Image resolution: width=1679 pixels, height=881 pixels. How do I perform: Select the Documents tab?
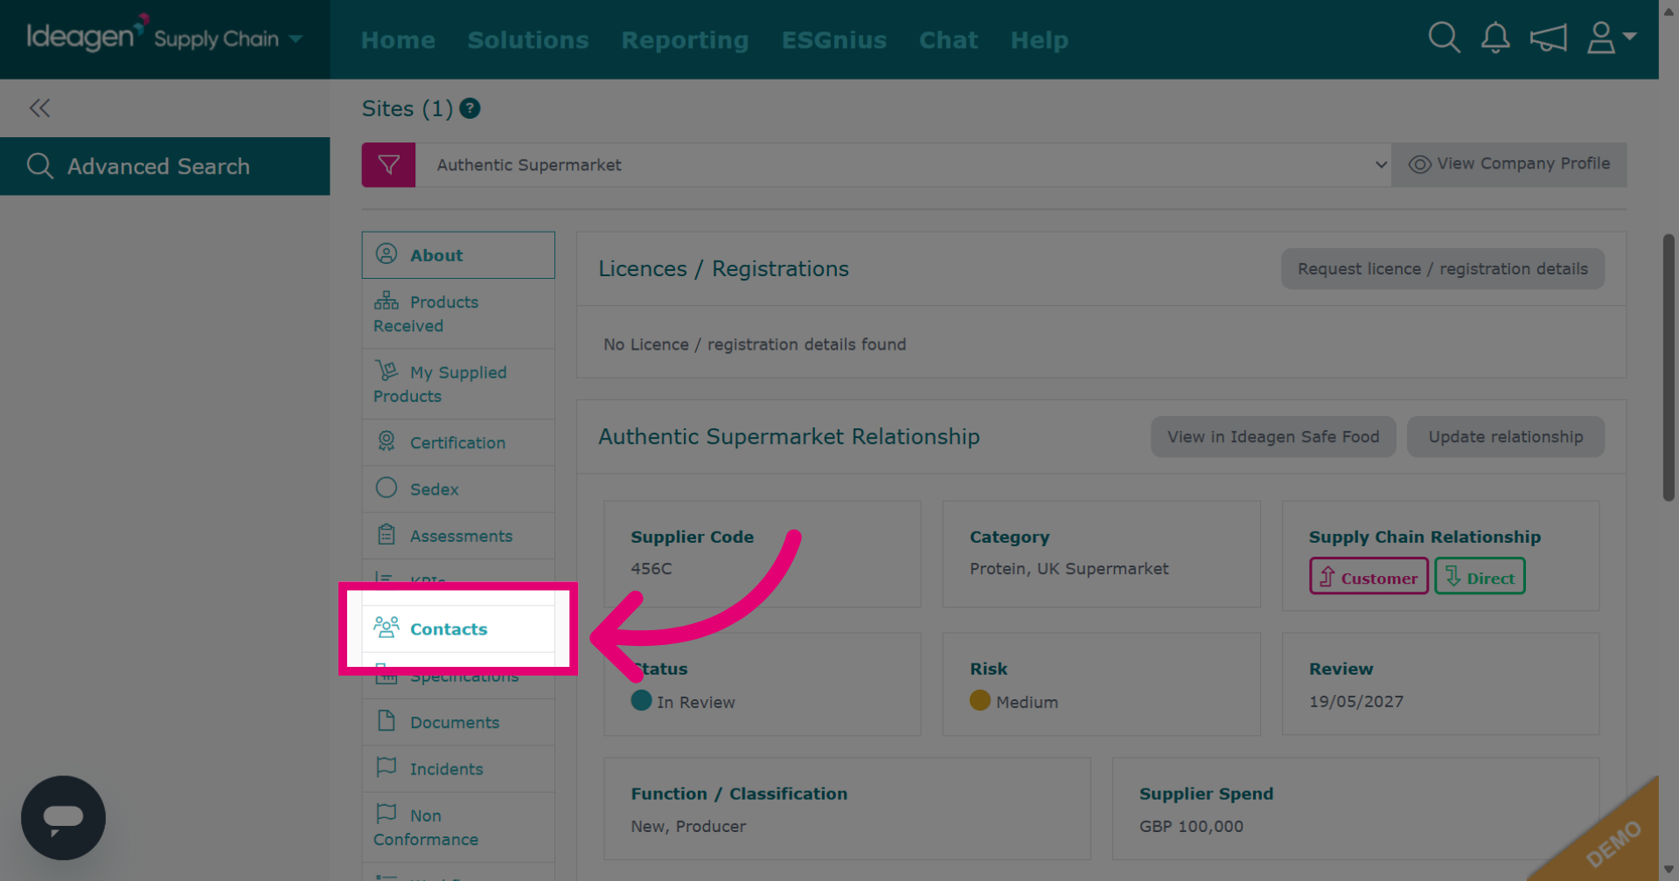[x=458, y=722]
